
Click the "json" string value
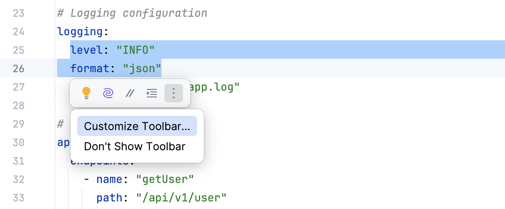(x=142, y=68)
